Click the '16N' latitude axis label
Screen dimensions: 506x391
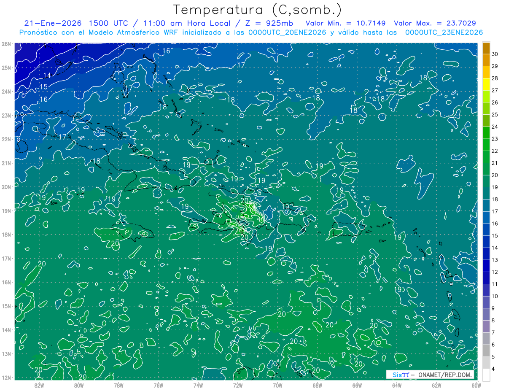pos(6,282)
